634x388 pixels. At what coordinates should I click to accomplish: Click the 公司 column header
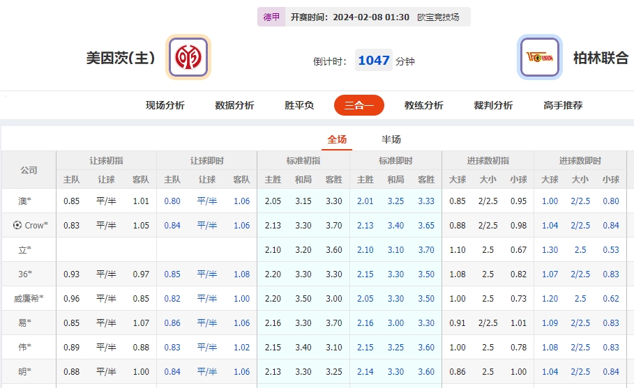point(29,170)
